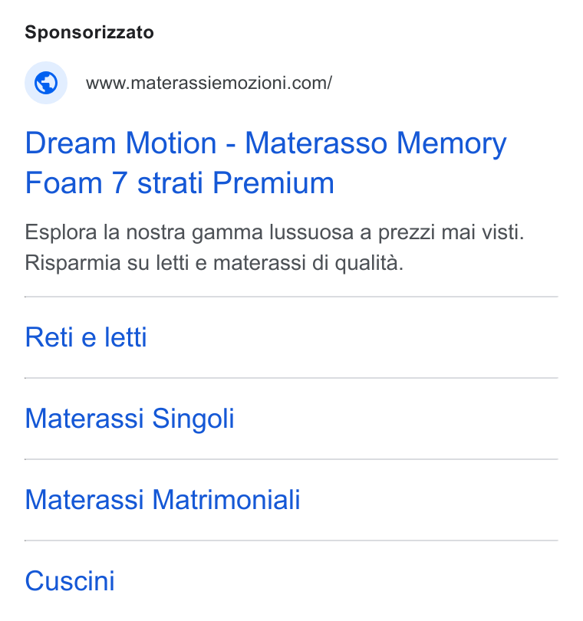Image resolution: width=583 pixels, height=621 pixels.
Task: Click the word "Singoli" in the sitelinks
Action: tap(193, 419)
